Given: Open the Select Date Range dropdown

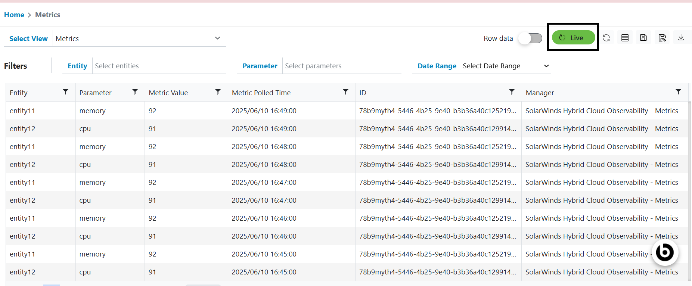Looking at the screenshot, I should [506, 66].
